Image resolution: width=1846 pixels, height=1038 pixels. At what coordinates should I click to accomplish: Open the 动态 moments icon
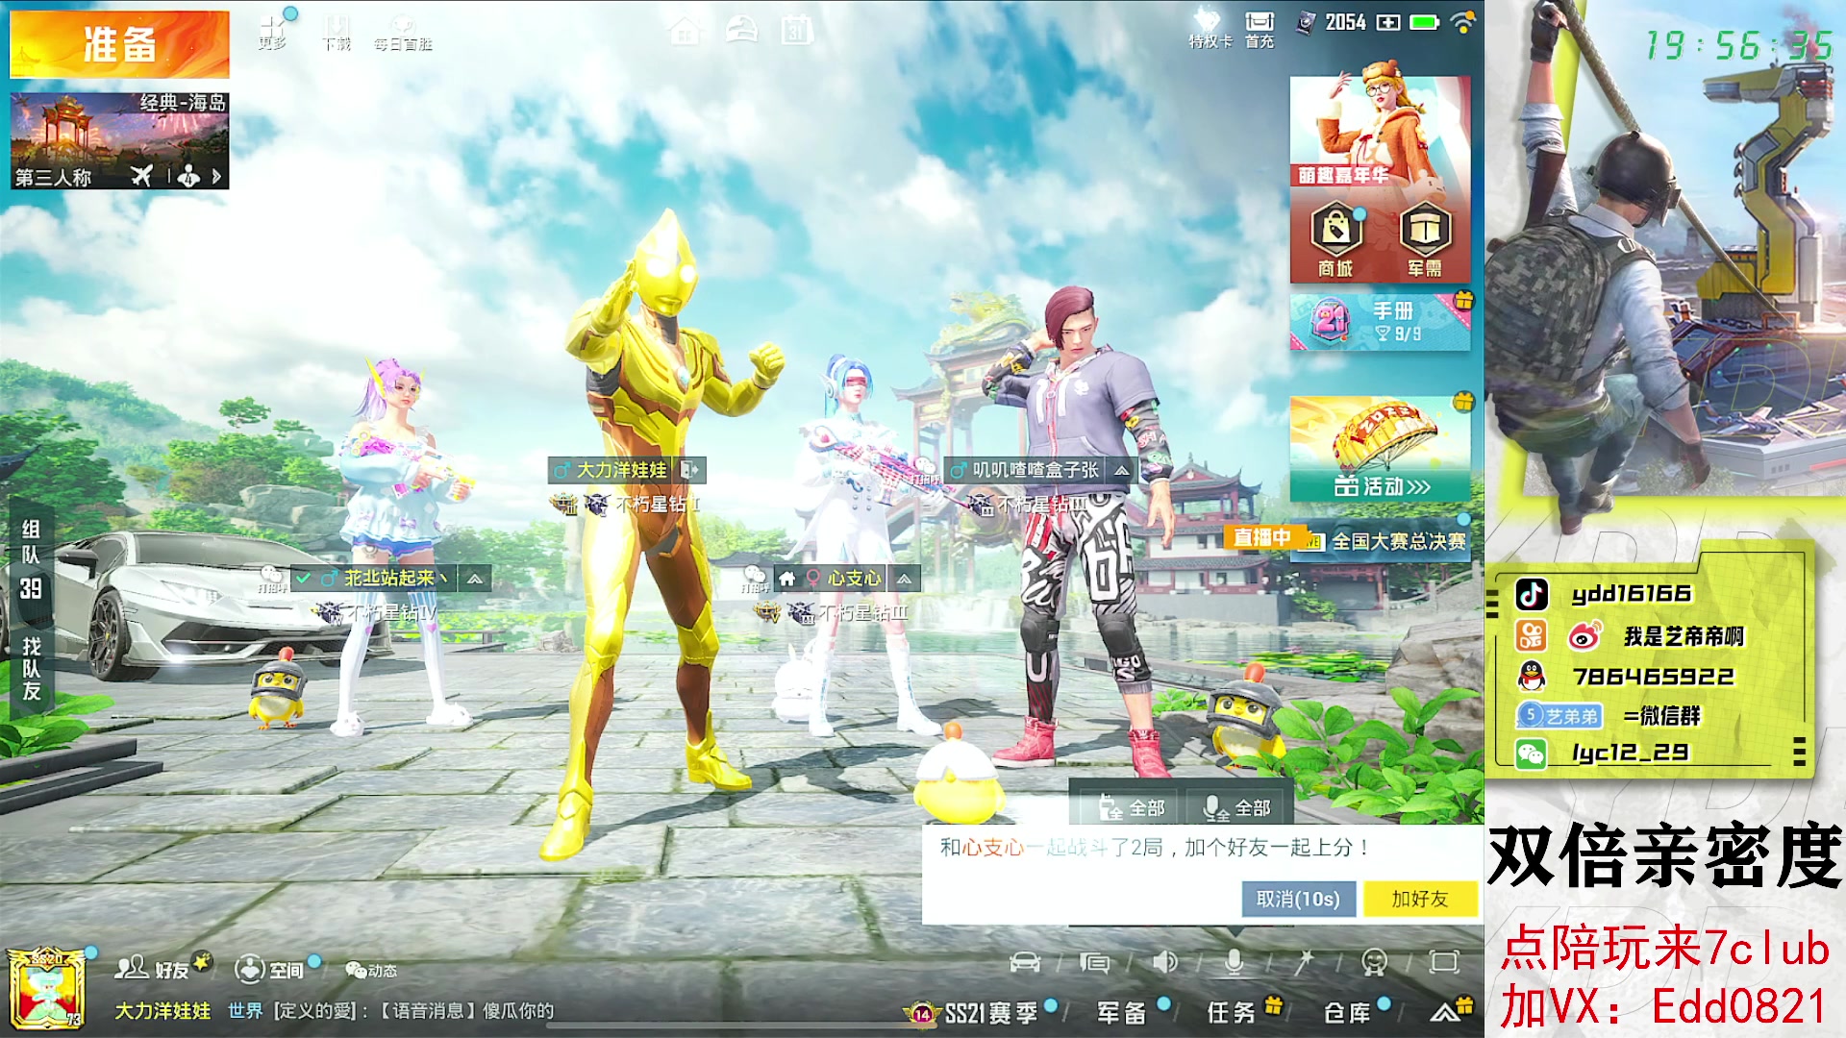click(x=371, y=970)
